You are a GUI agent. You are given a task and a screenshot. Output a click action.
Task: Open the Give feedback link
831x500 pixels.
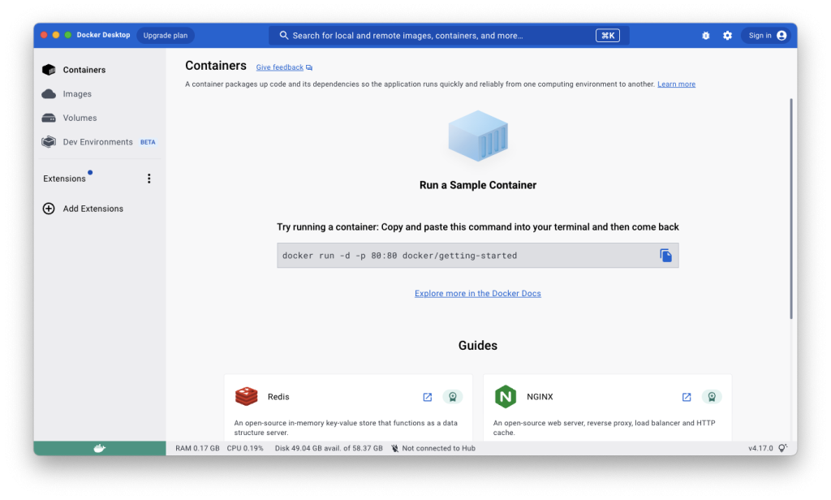pos(279,67)
